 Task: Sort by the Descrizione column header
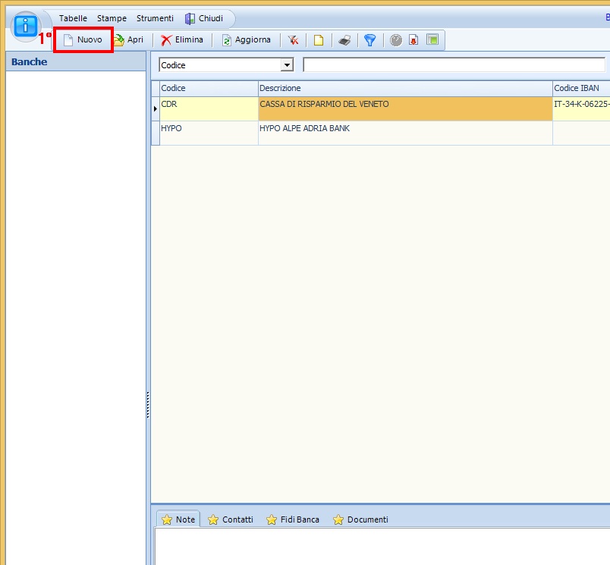tap(405, 89)
